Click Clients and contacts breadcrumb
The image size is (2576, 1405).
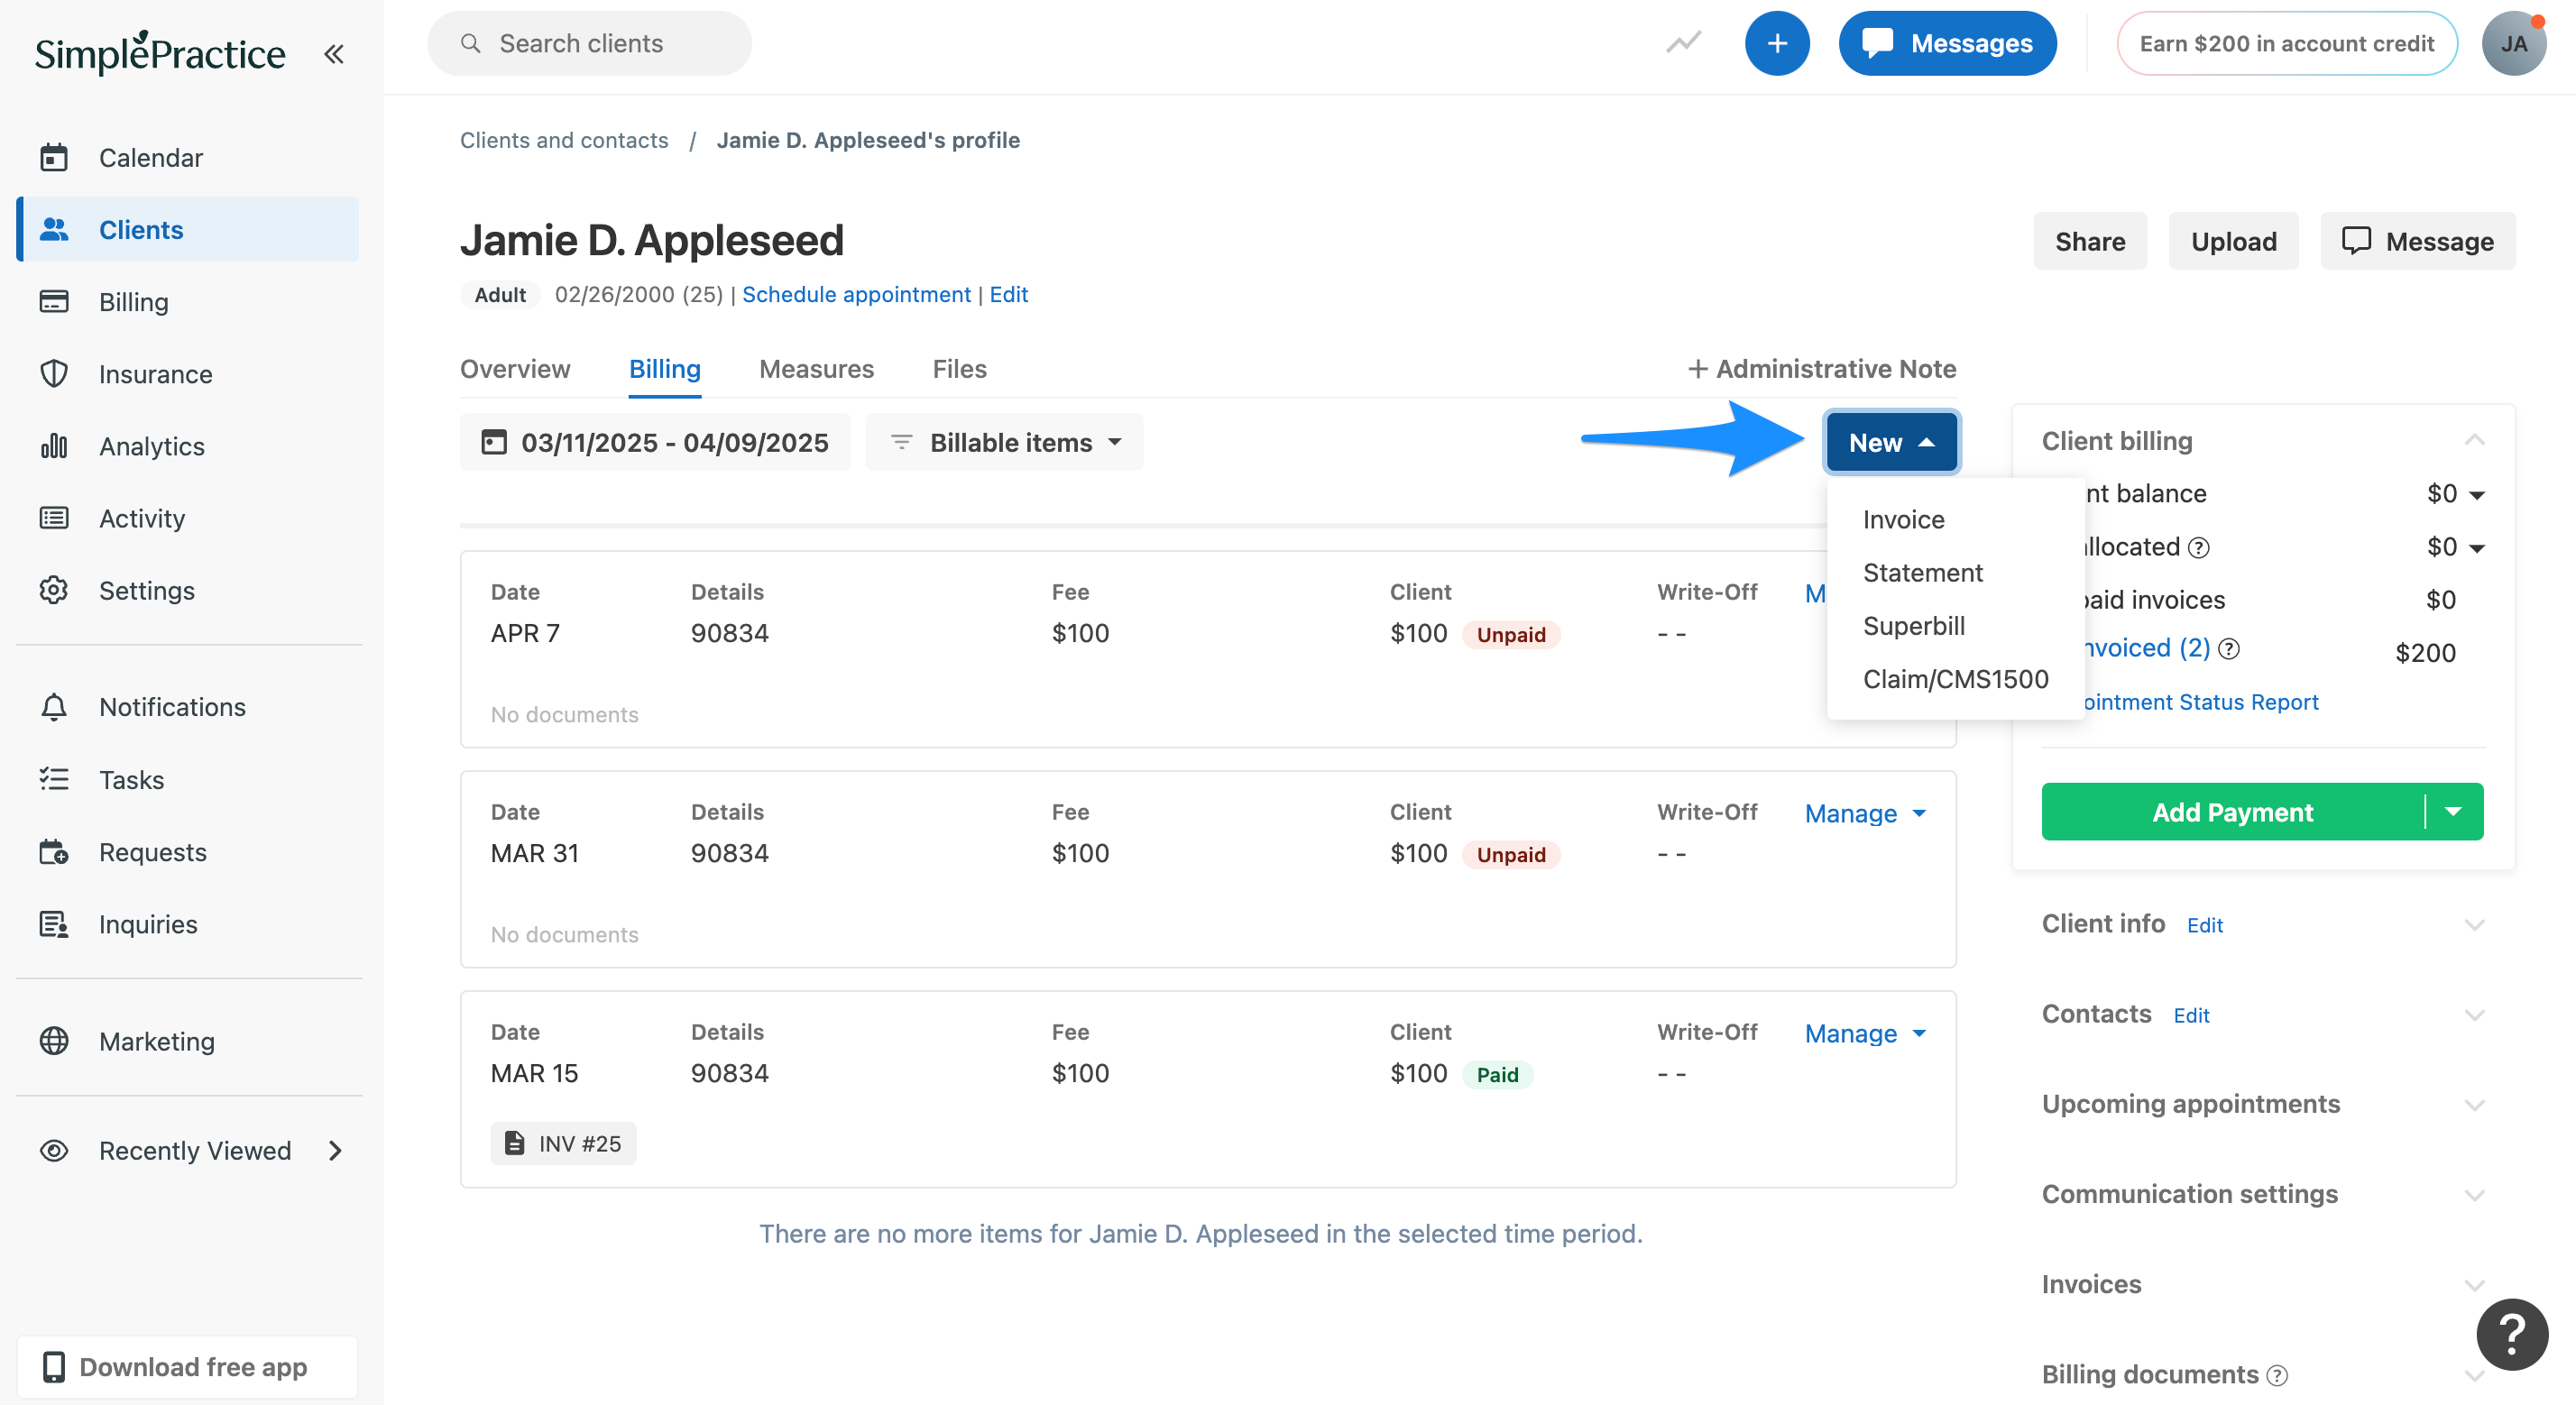coord(564,140)
